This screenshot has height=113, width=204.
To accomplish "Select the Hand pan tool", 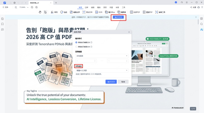I will click(40, 12).
